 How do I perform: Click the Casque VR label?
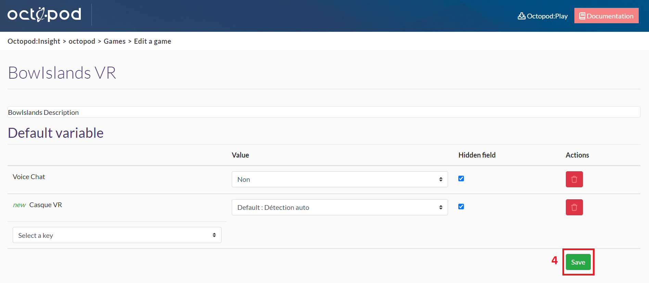[46, 205]
